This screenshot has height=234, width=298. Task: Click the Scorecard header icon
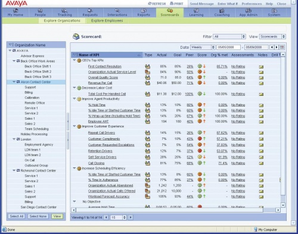(76, 36)
